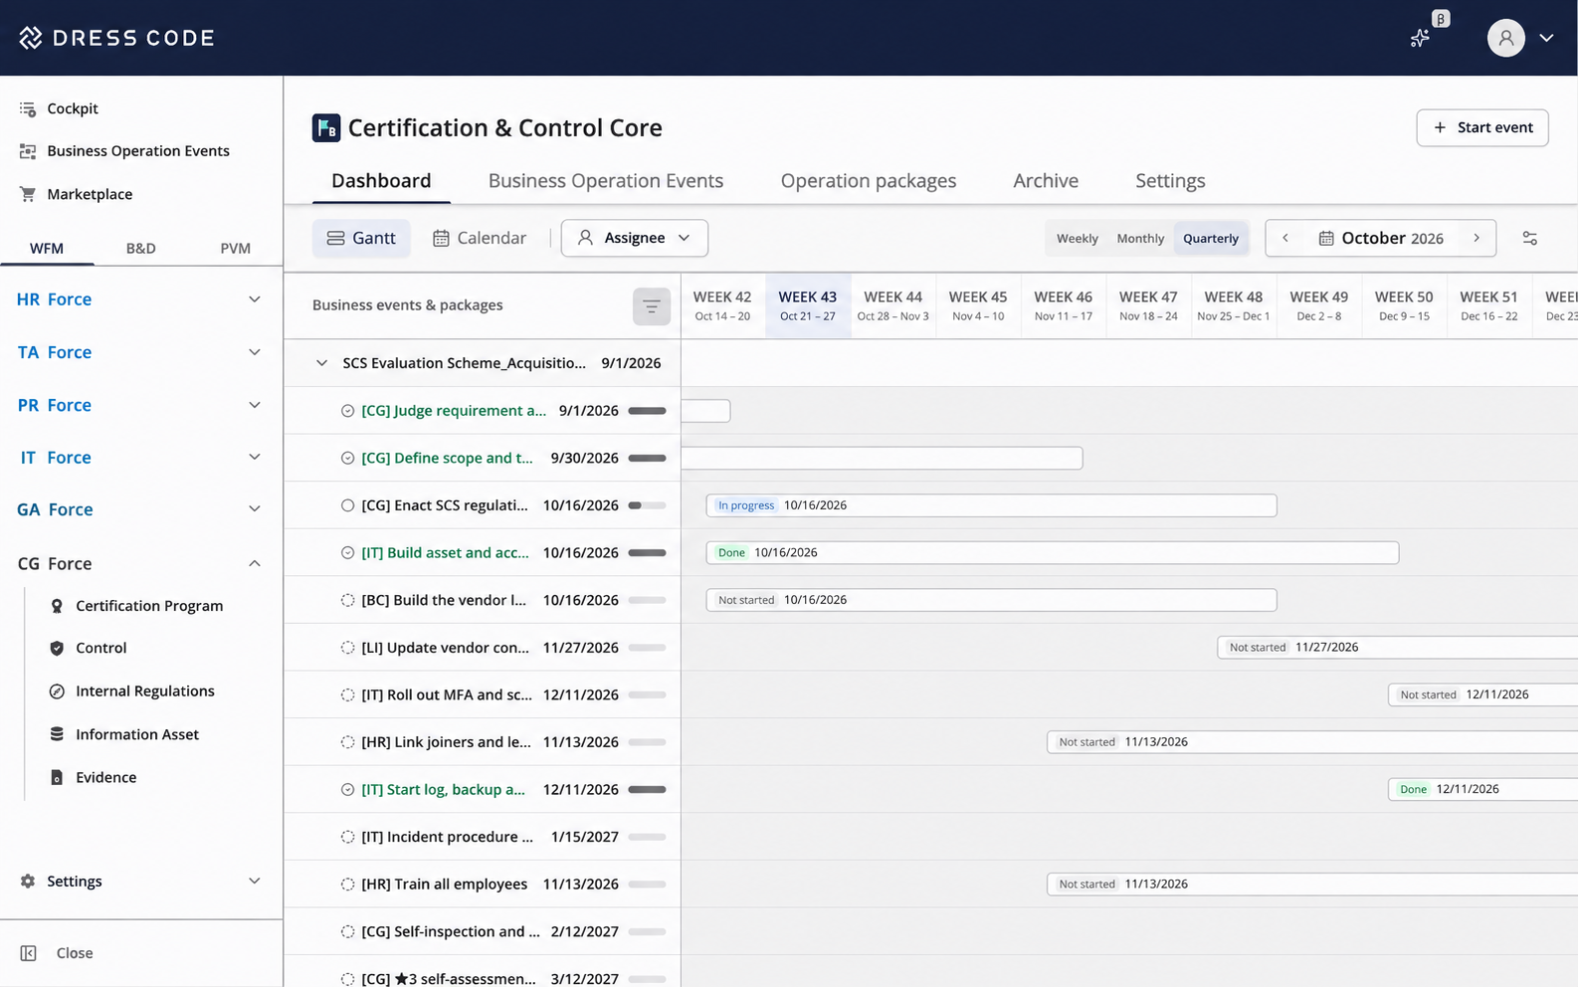The height and width of the screenshot is (987, 1578).
Task: Select Monthly time scale
Action: click(x=1140, y=239)
